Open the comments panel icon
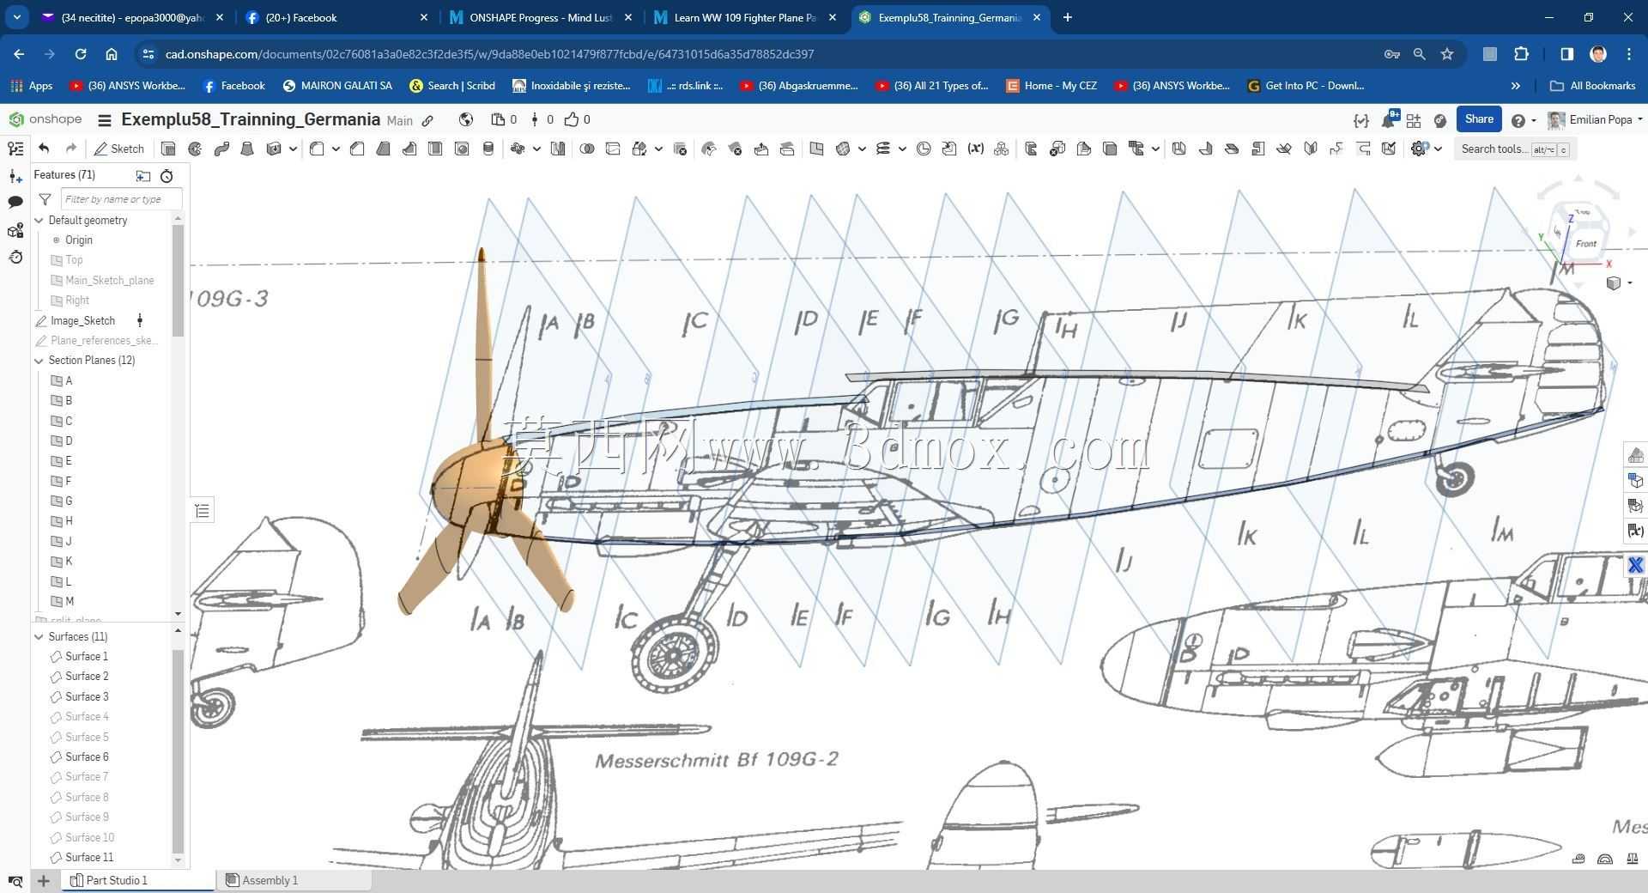The image size is (1648, 893). tap(15, 203)
